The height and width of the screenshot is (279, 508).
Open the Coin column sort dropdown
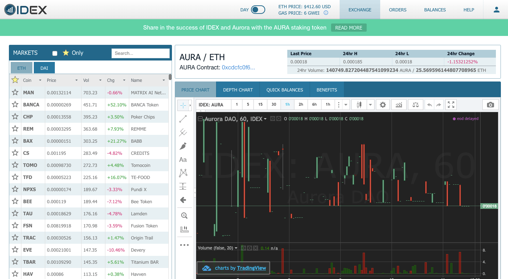pyautogui.click(x=40, y=80)
